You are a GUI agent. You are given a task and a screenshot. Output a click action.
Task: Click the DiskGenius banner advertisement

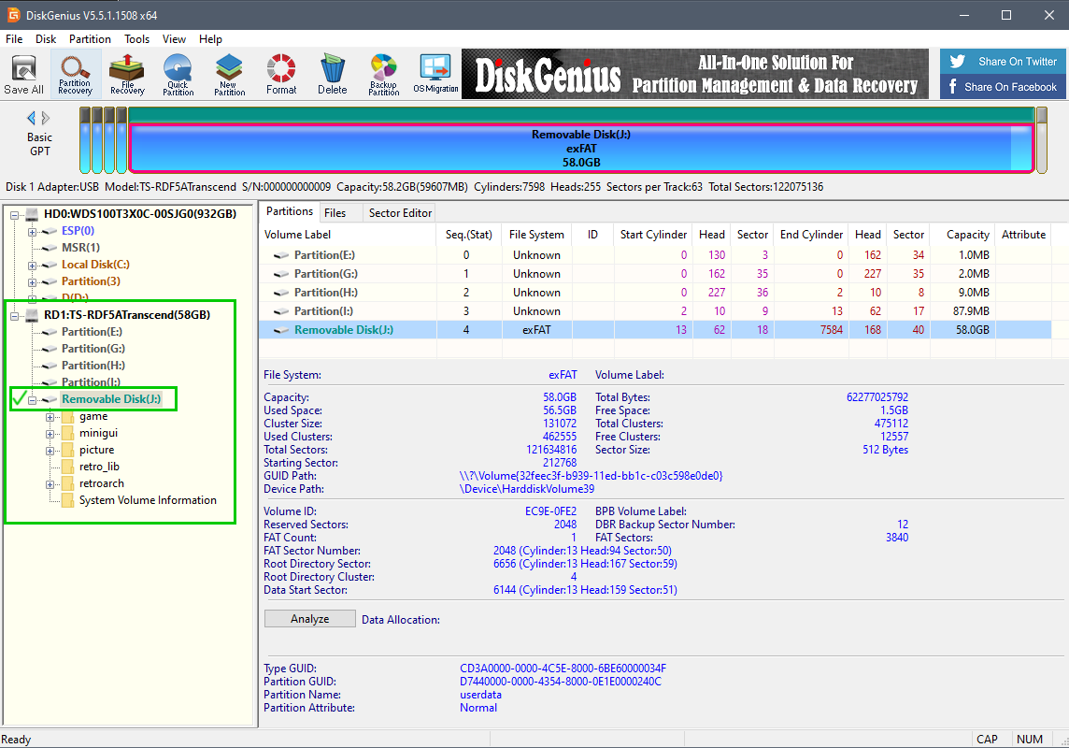[x=694, y=74]
